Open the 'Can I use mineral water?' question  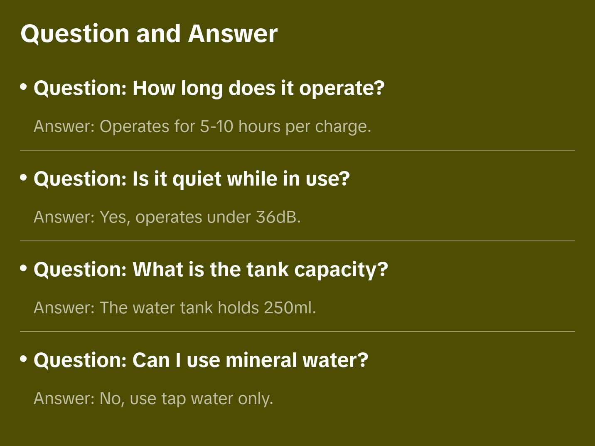coord(201,360)
